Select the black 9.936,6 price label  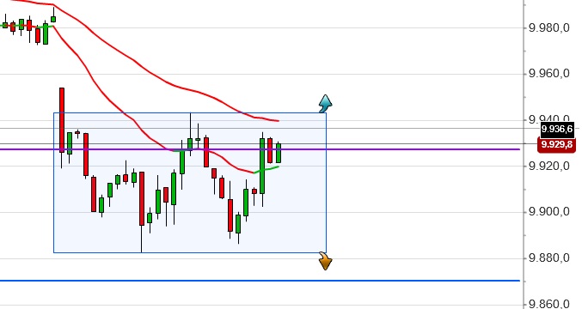(557, 129)
